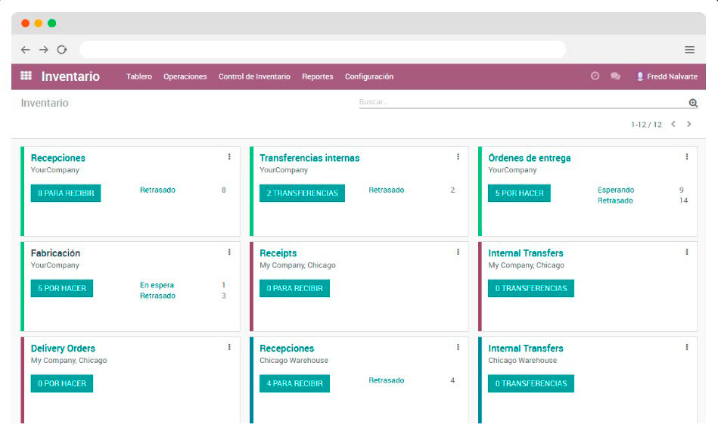Click the browser reload icon

click(62, 50)
